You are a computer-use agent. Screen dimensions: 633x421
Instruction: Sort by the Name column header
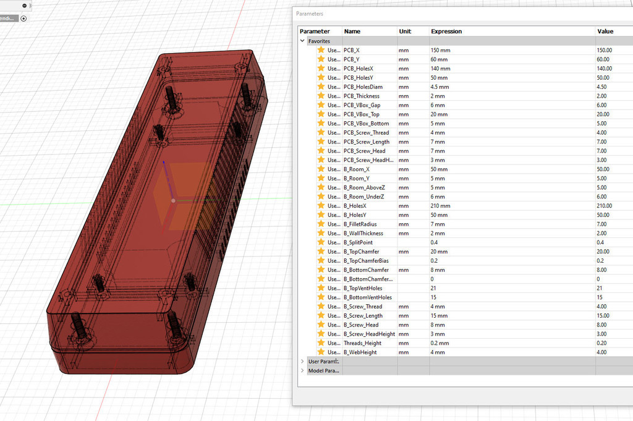coord(352,31)
